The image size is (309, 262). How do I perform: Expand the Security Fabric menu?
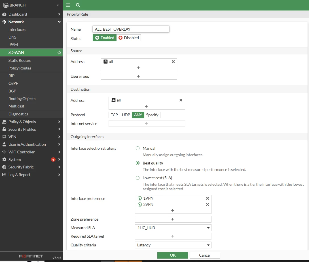(59, 167)
